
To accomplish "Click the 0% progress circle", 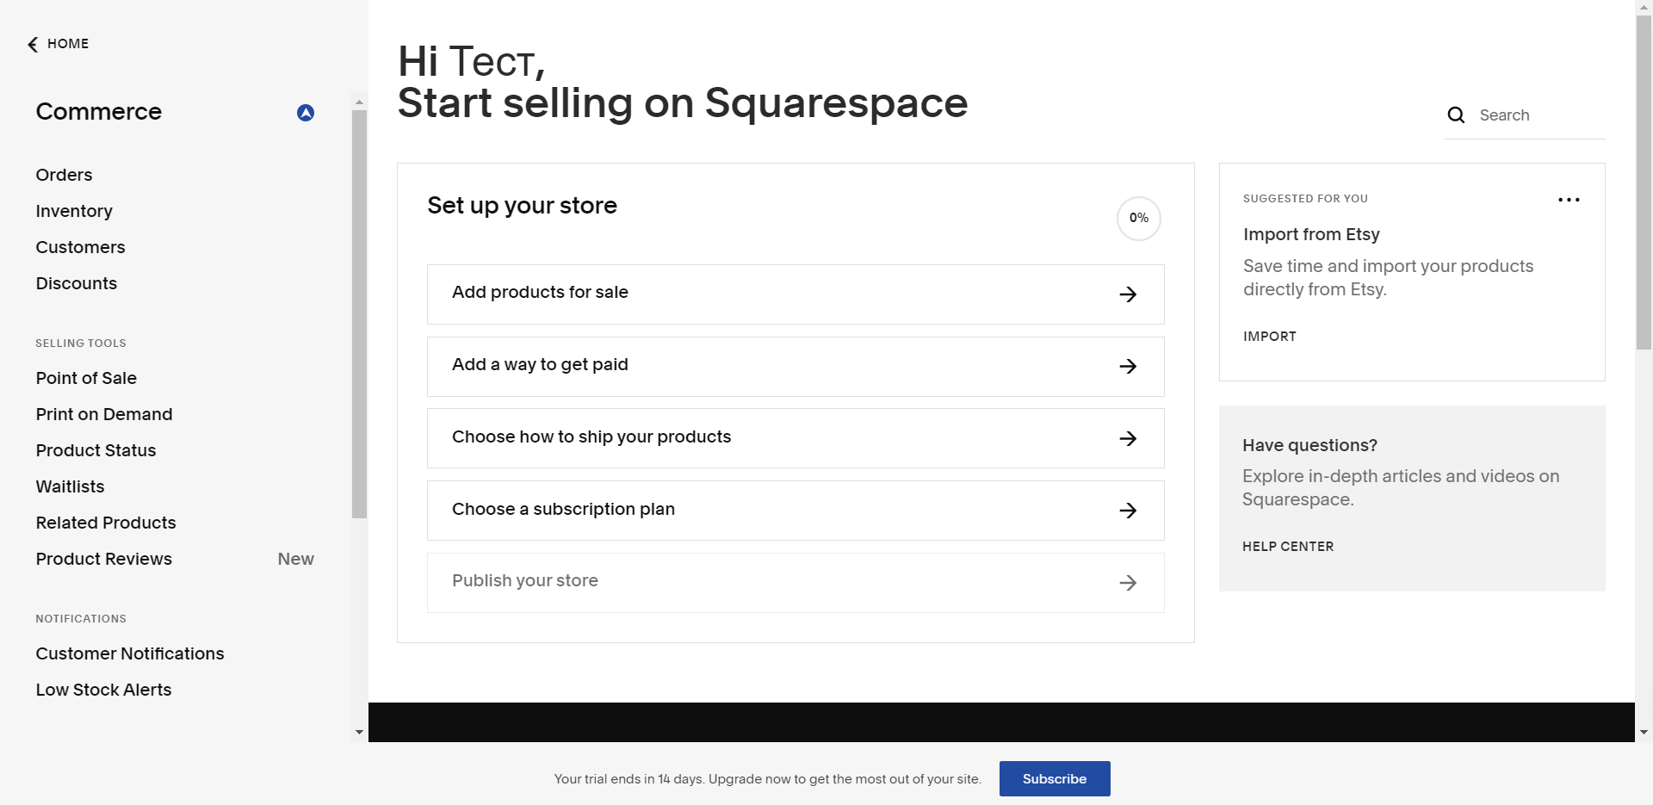I will click(1138, 219).
